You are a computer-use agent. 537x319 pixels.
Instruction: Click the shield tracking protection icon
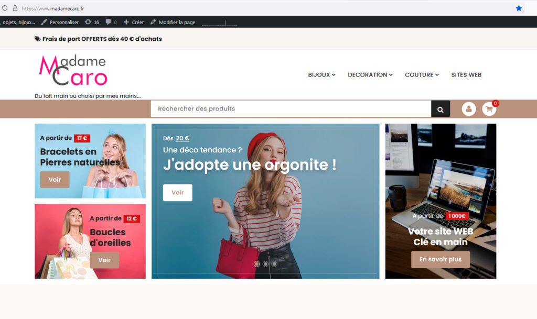click(5, 8)
